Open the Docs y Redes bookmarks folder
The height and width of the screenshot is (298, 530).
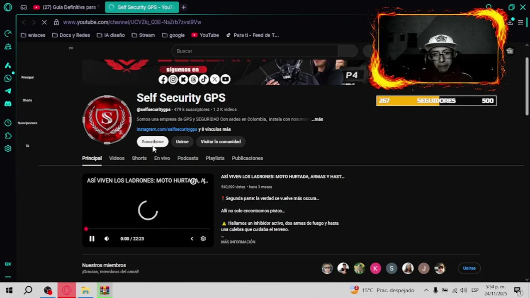[71, 35]
